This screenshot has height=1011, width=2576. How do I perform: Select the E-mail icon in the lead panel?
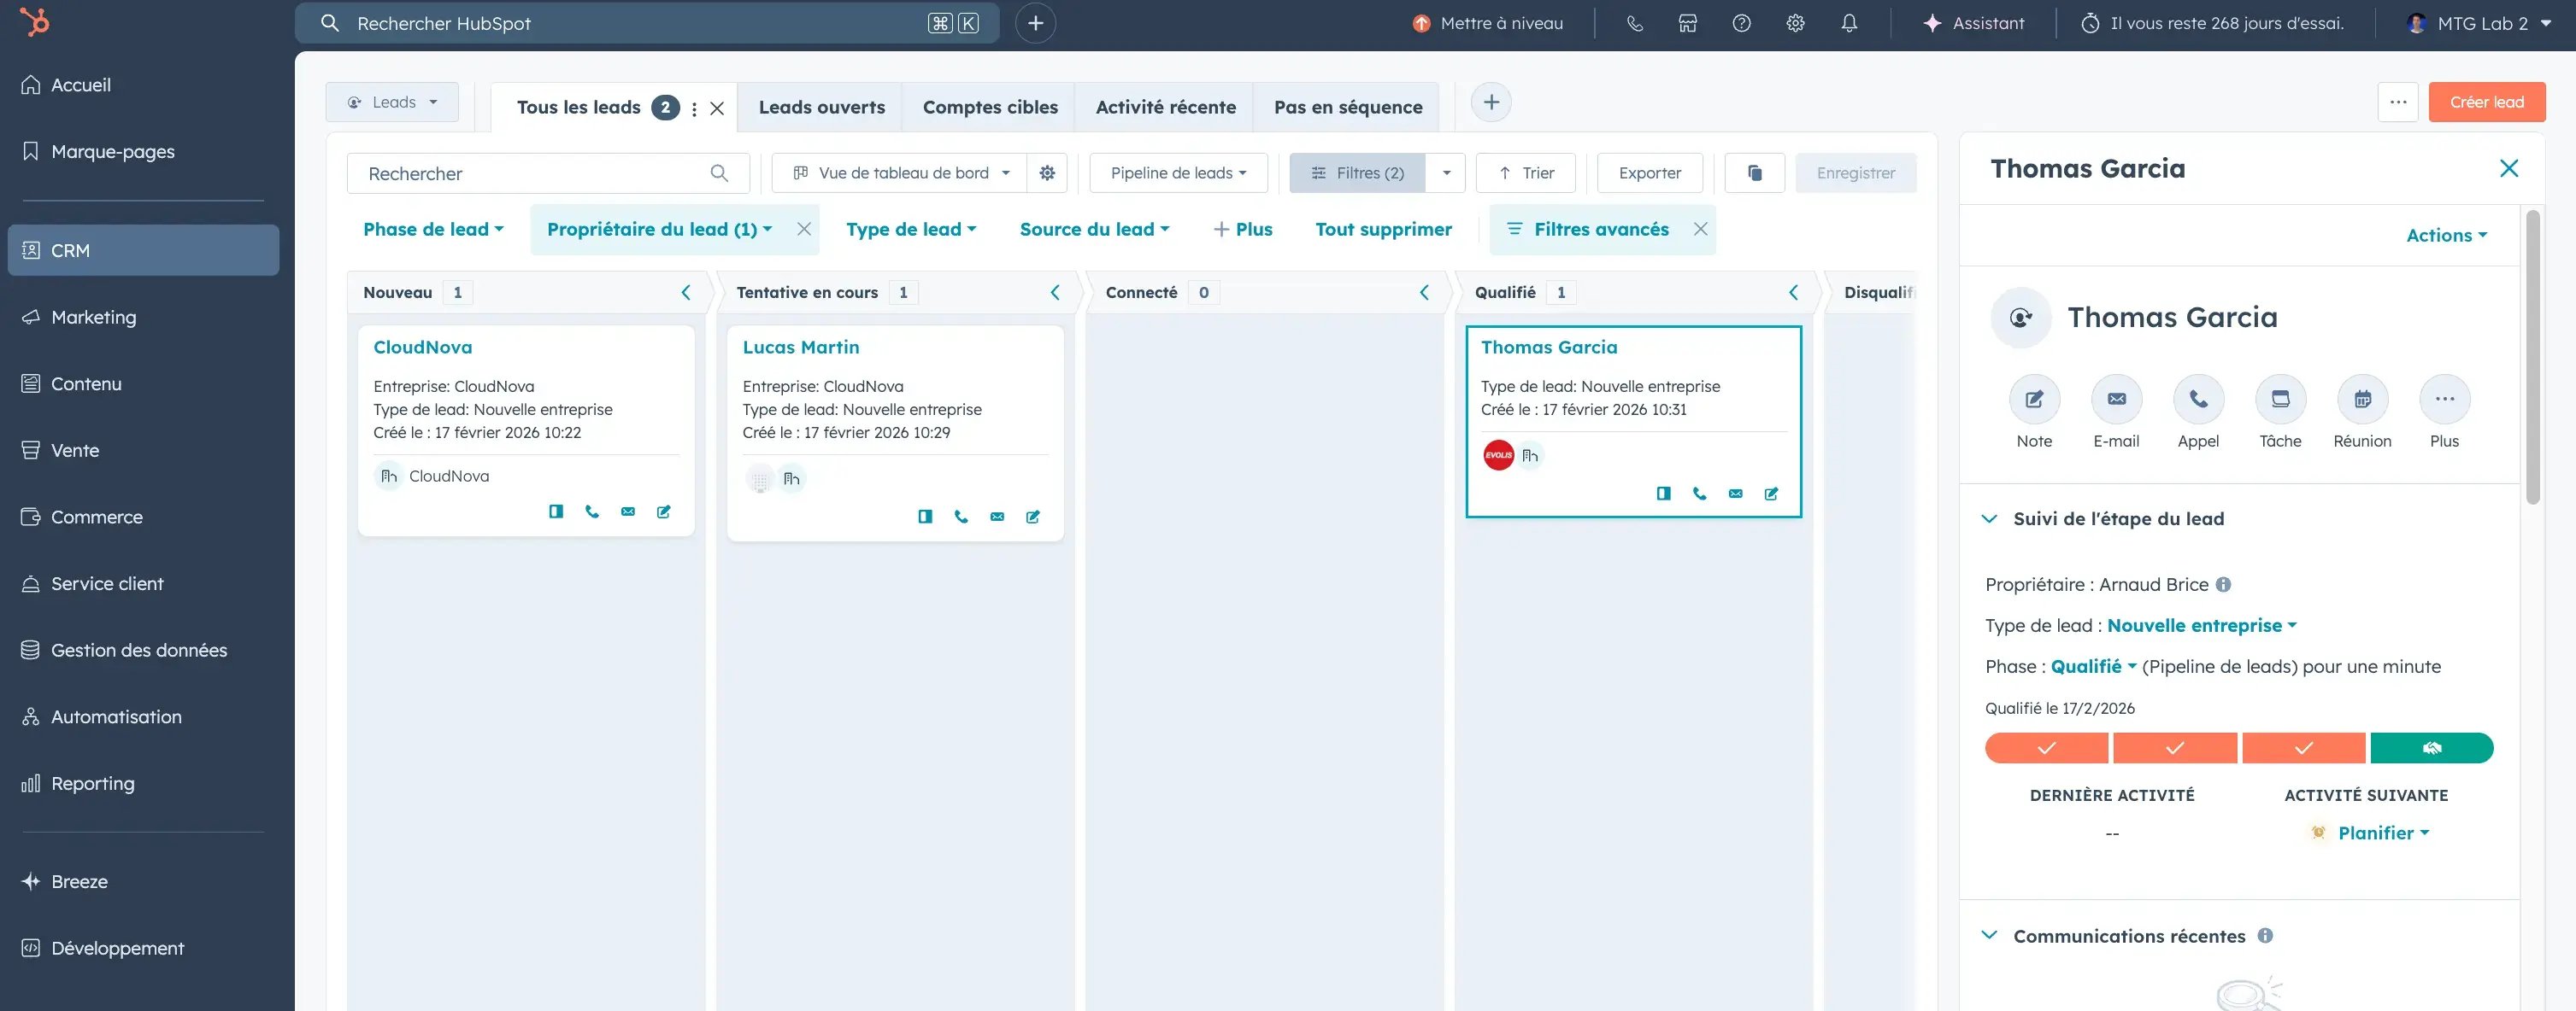pos(2115,399)
